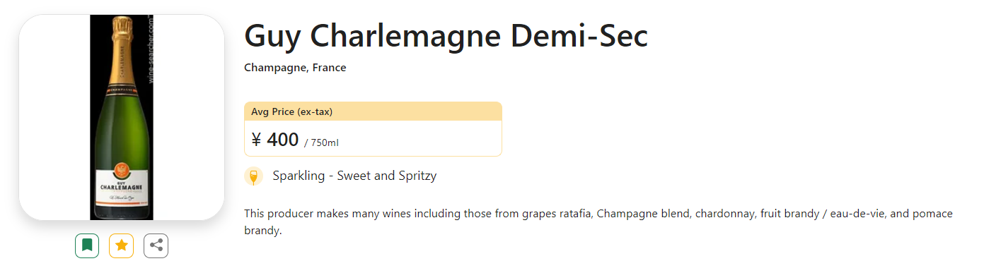
Task: Mark wine as favorite with star icon
Action: pyautogui.click(x=122, y=245)
